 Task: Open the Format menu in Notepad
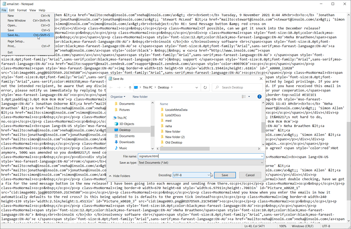click(x=22, y=10)
